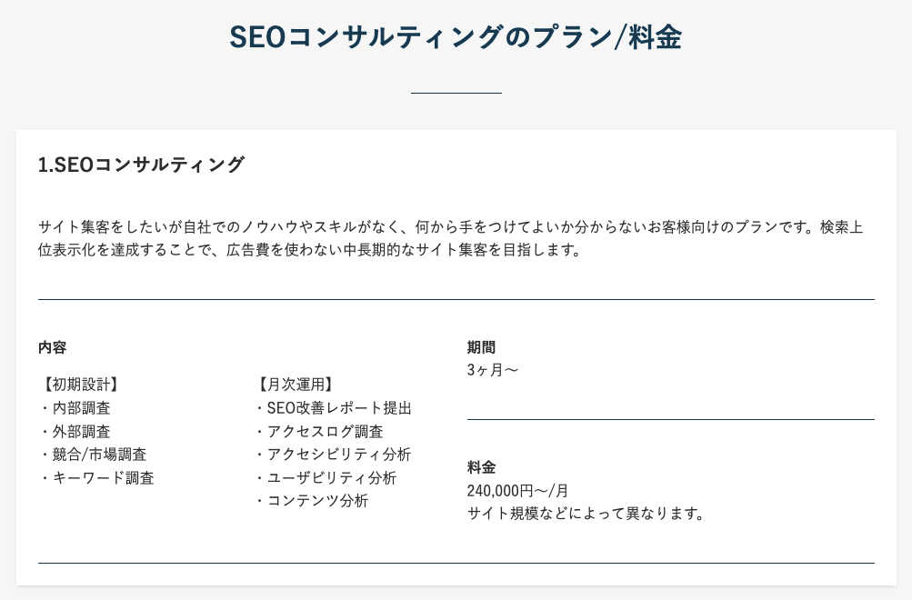Click the 3ヶ月〜 period value
Viewport: 912px width, 600px height.
tap(493, 370)
